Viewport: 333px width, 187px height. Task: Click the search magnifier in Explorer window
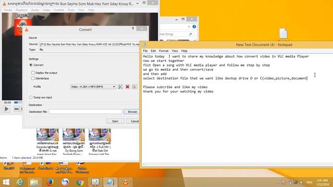click(190, 34)
